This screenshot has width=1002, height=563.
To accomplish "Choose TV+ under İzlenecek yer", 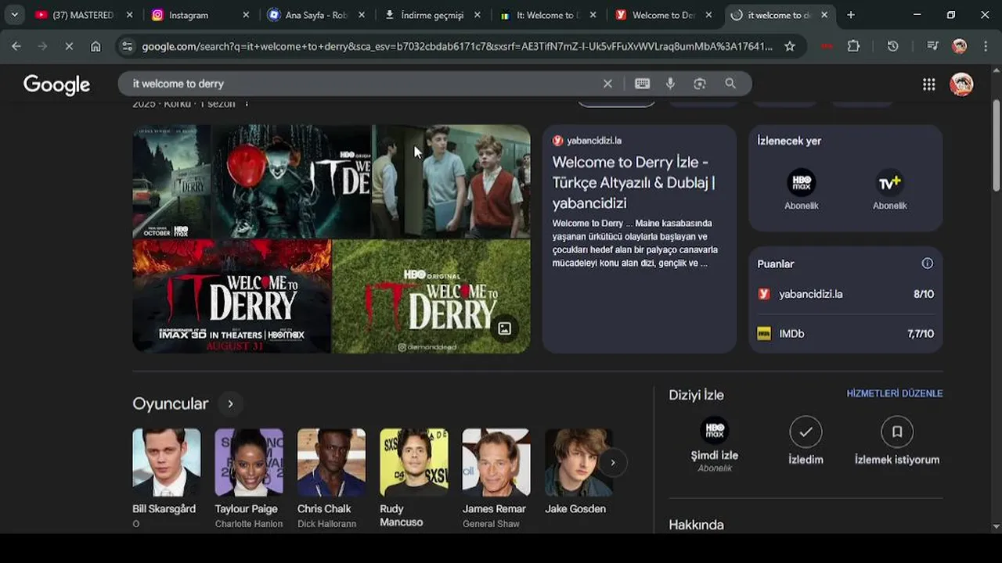I will click(x=889, y=188).
